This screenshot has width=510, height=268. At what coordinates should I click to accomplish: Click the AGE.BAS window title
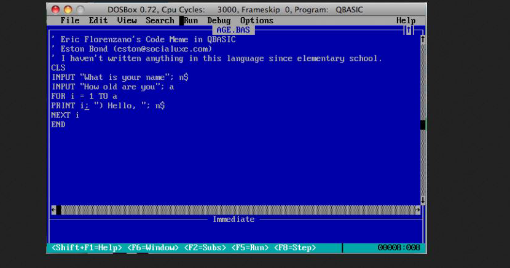[233, 30]
